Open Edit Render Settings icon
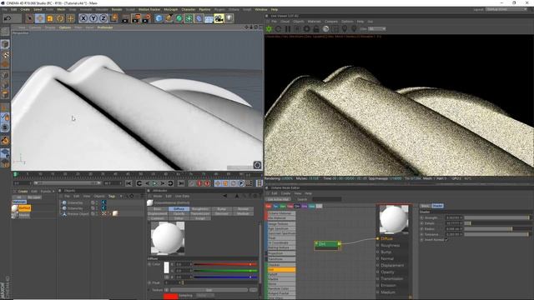The width and height of the screenshot is (534, 300). pos(147,18)
